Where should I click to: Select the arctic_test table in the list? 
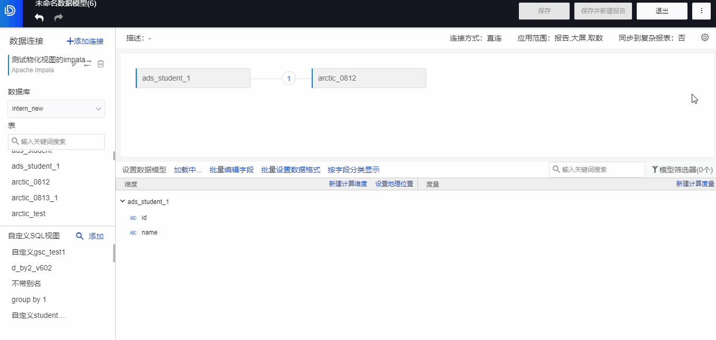tap(29, 213)
